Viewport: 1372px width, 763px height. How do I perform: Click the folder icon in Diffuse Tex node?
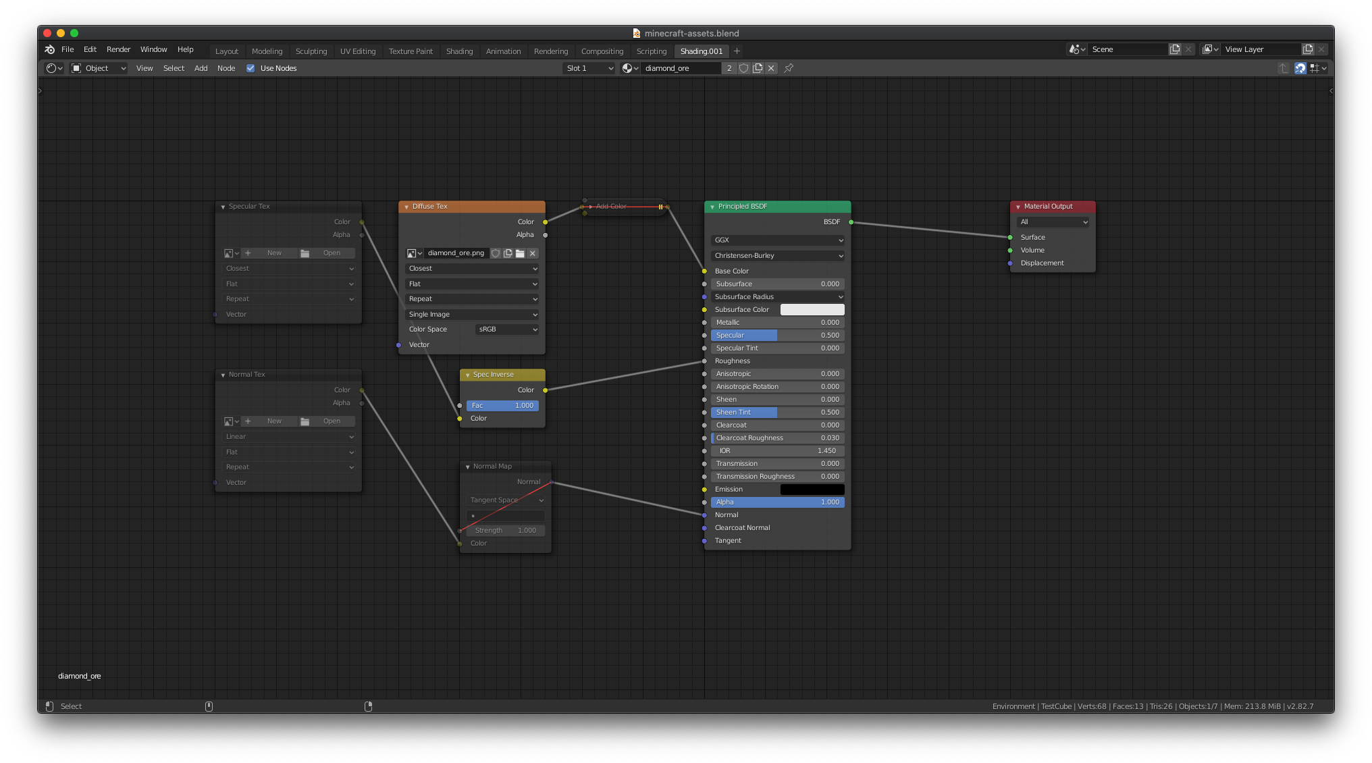pyautogui.click(x=520, y=253)
